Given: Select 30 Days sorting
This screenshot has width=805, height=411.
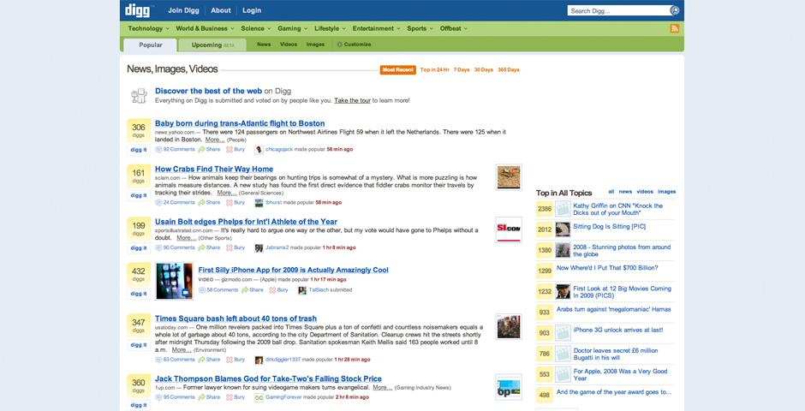Looking at the screenshot, I should tap(484, 69).
